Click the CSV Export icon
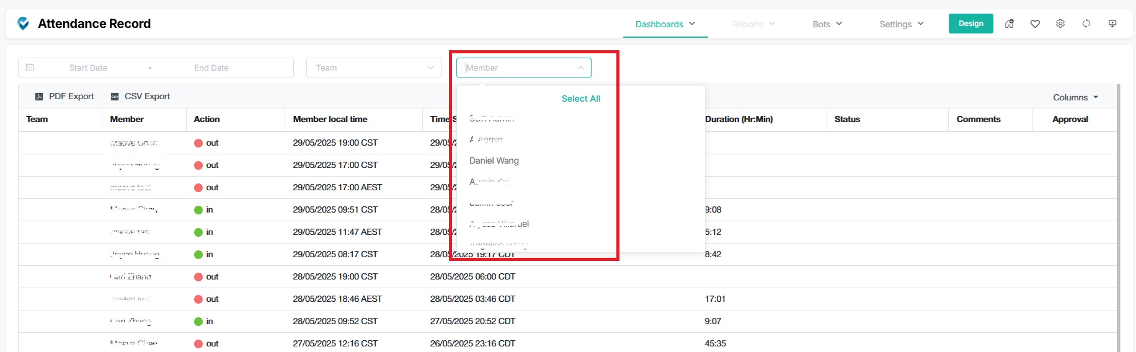1136x352 pixels. 115,97
